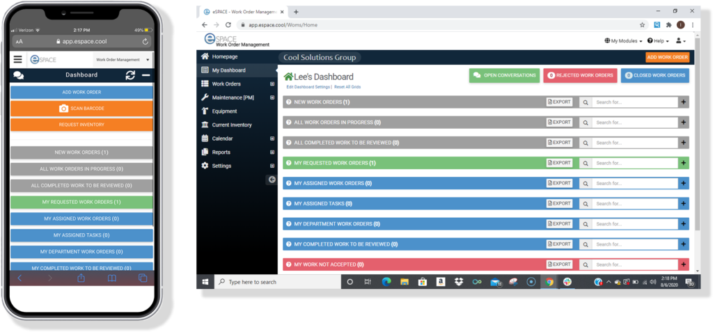Click help icon on MY COMPLETED WORK TO BE REVIEWED
Image resolution: width=713 pixels, height=332 pixels.
(x=289, y=244)
